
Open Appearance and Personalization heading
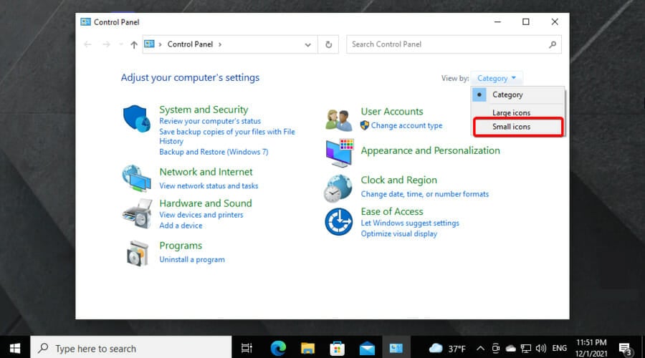(x=430, y=150)
